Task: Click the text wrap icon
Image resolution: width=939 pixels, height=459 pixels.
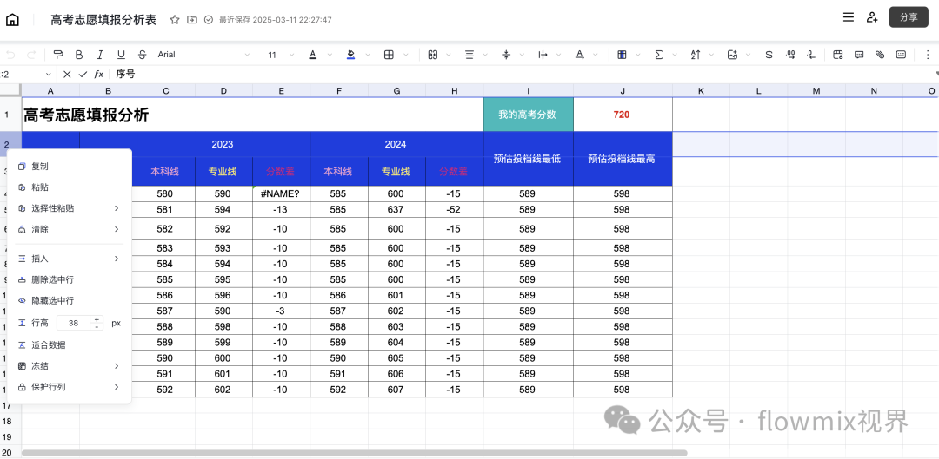Action: 543,55
